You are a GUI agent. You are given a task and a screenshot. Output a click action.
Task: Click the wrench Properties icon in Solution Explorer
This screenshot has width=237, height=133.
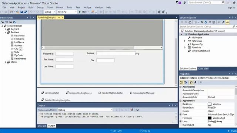coord(223,22)
